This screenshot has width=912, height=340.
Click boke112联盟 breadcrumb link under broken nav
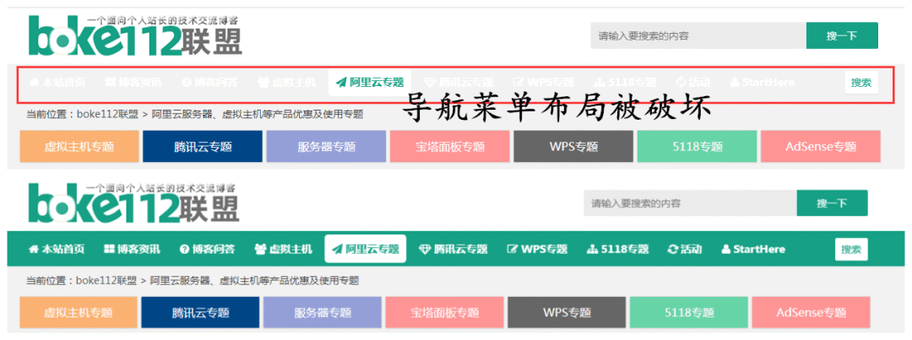point(108,114)
